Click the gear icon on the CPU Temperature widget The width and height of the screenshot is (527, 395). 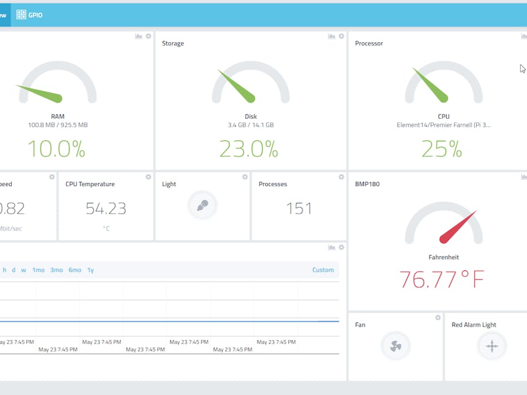coord(148,176)
